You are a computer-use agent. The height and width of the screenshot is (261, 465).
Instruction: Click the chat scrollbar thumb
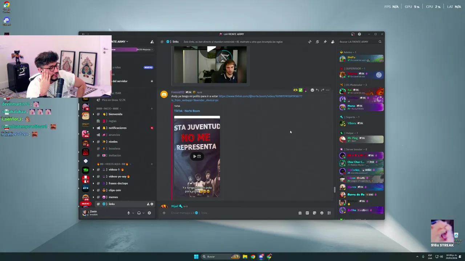[x=334, y=190]
